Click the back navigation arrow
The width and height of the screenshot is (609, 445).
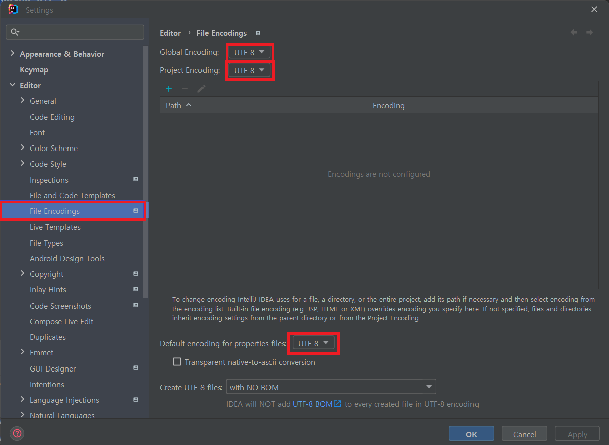tap(574, 32)
